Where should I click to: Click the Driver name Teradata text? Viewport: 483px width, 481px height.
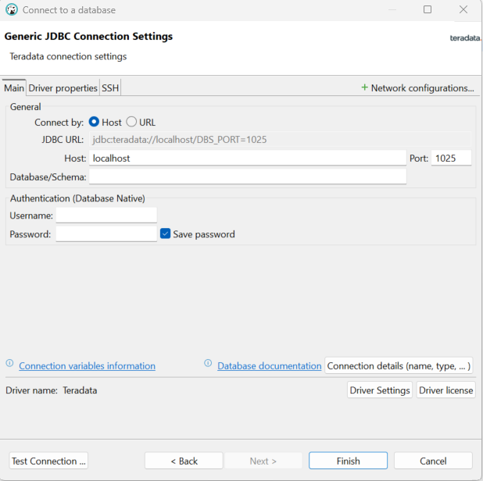pos(52,390)
